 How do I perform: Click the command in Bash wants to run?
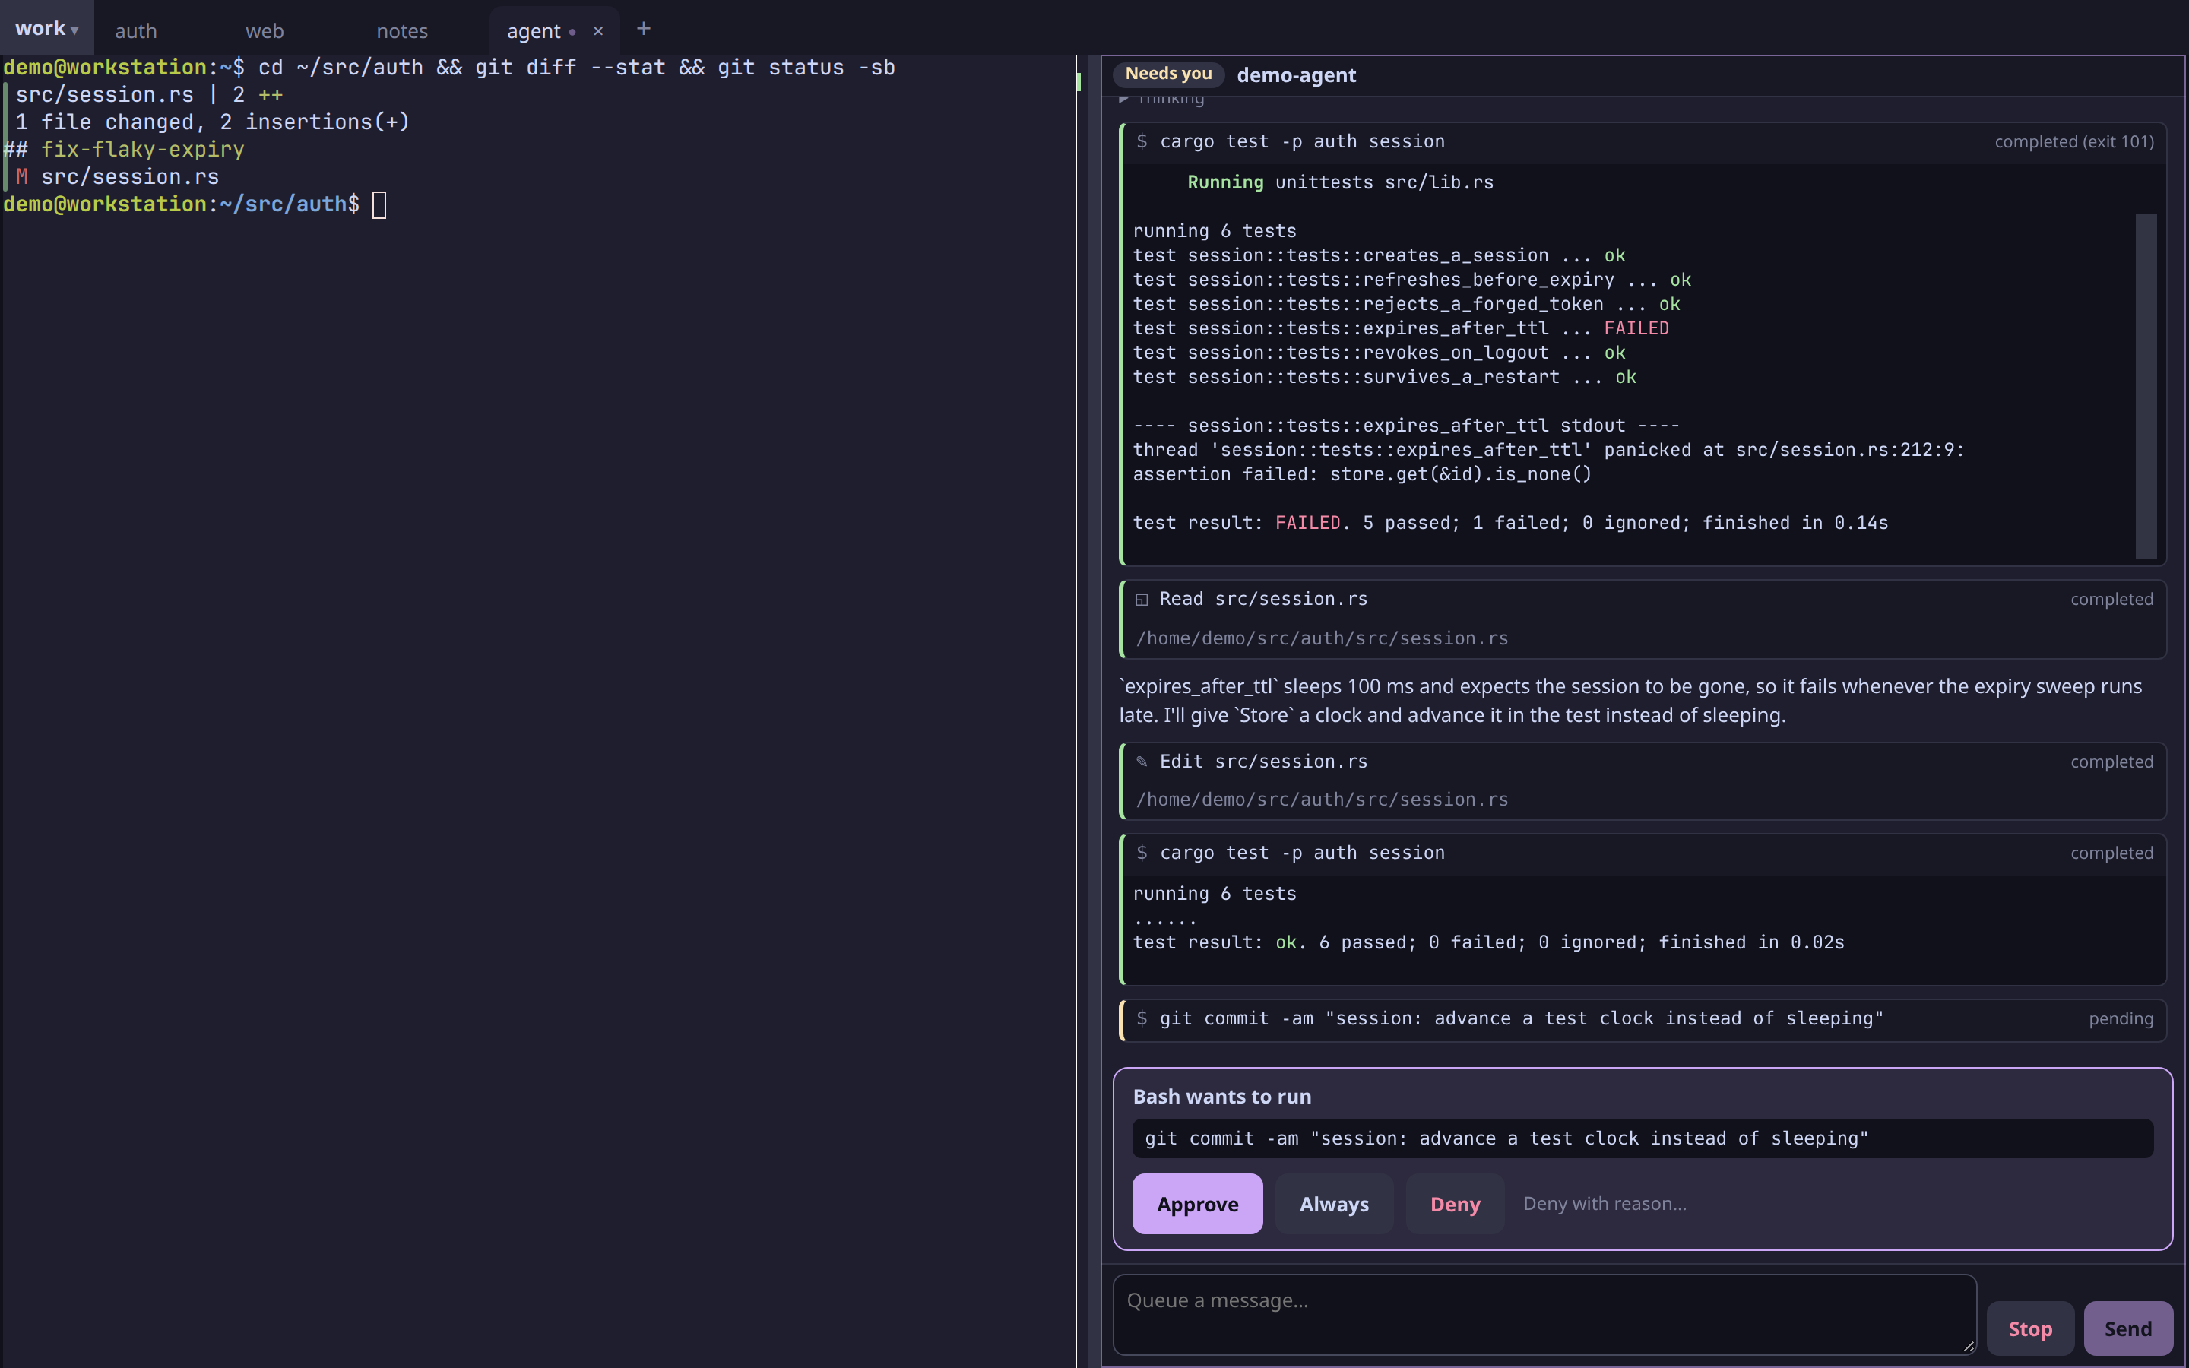point(1642,1139)
